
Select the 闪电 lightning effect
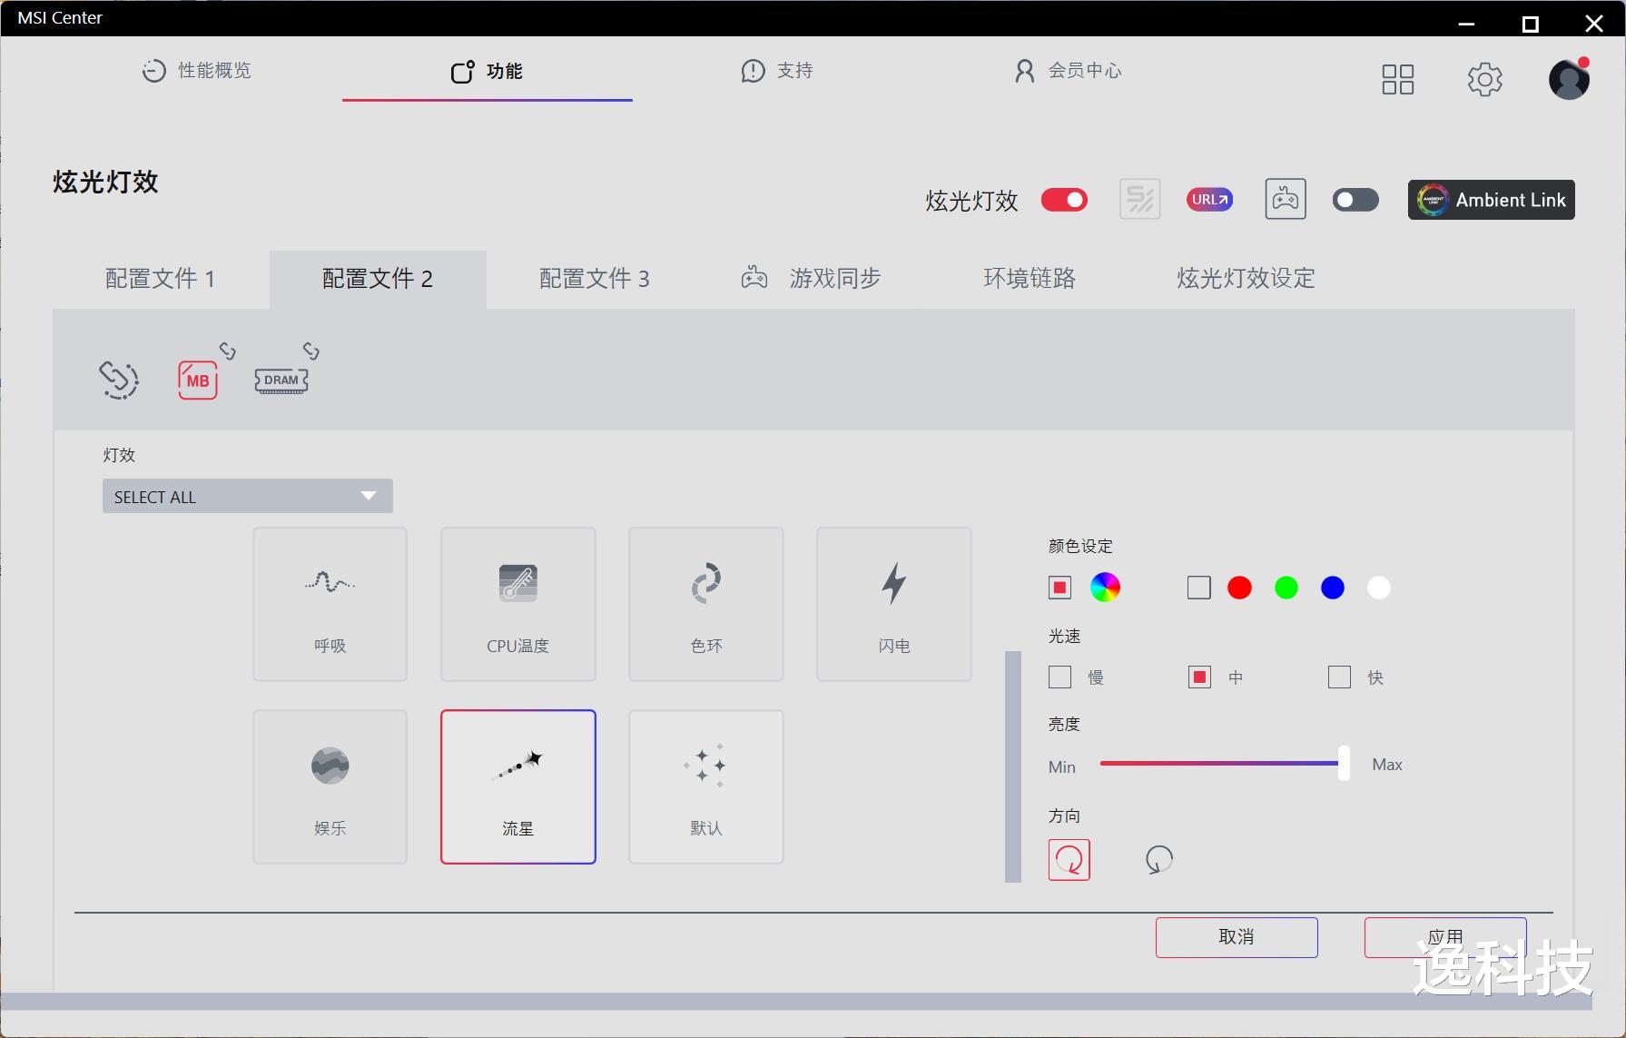pyautogui.click(x=893, y=604)
